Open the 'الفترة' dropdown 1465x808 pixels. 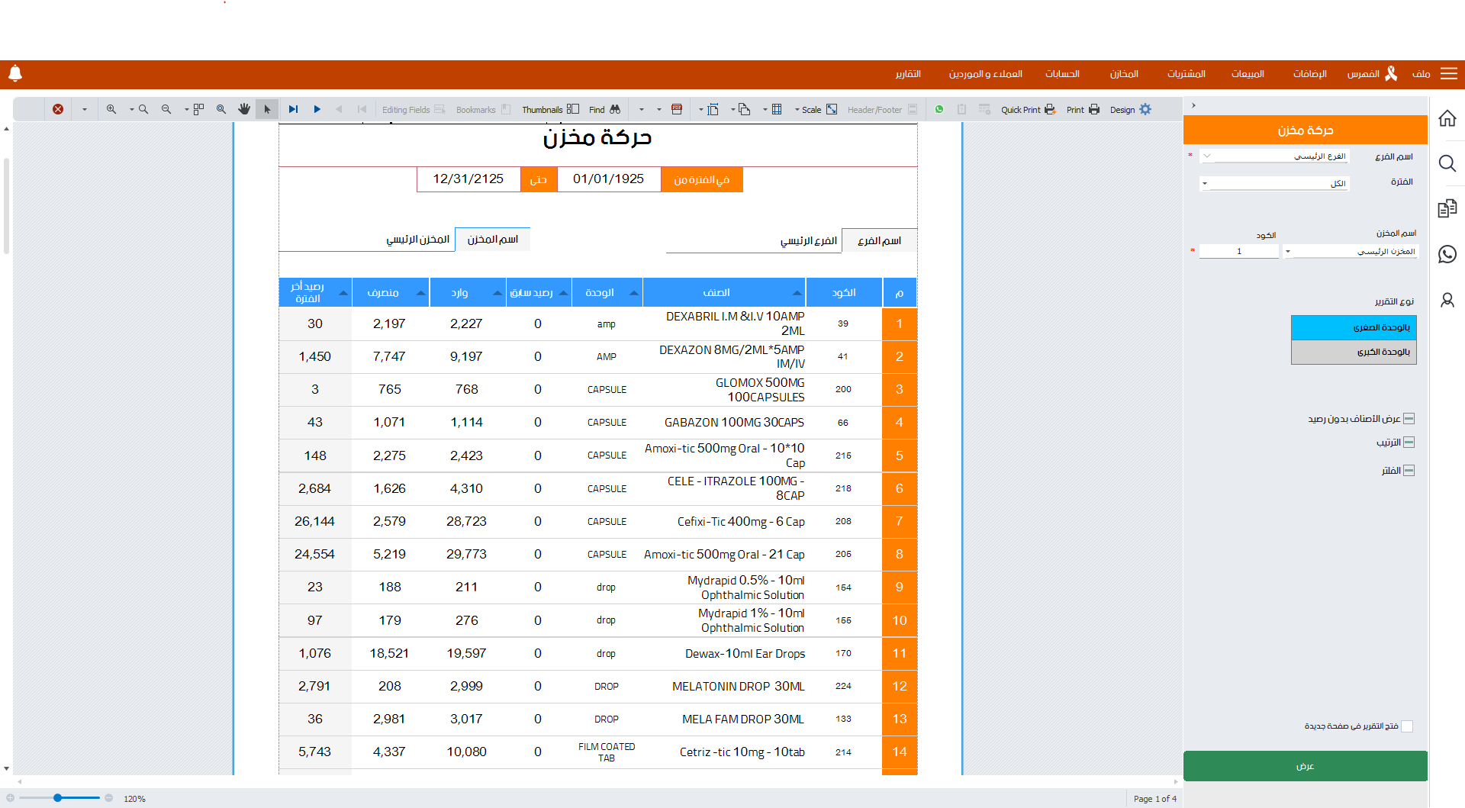point(1205,183)
